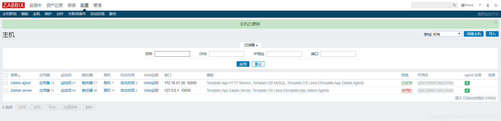The height and width of the screenshot is (121, 501).
Task: Reset filter with 重设 button
Action: [x=258, y=64]
